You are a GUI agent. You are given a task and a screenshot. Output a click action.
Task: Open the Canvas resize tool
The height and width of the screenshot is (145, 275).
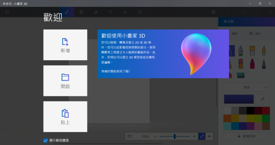139,12
